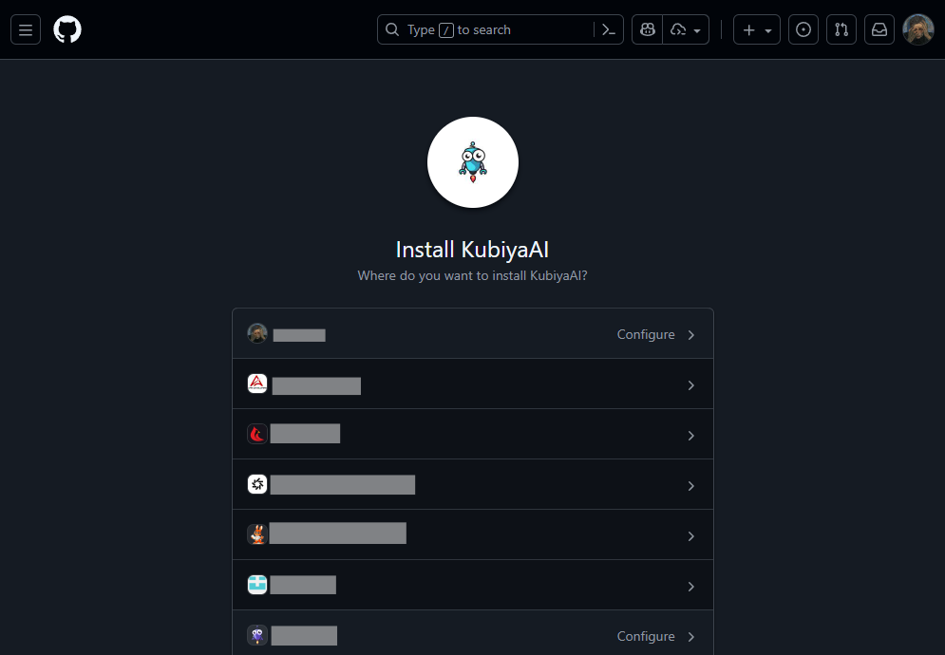Open the command palette from the search bar
945x655 pixels.
pyautogui.click(x=609, y=29)
